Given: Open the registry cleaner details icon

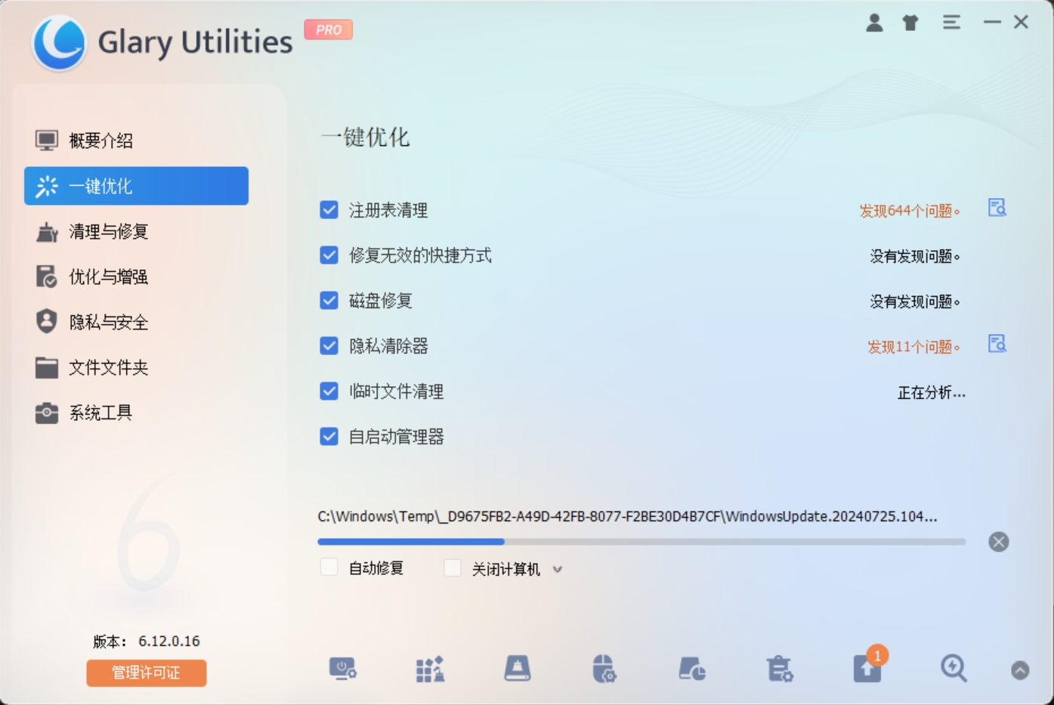Looking at the screenshot, I should click(x=997, y=209).
